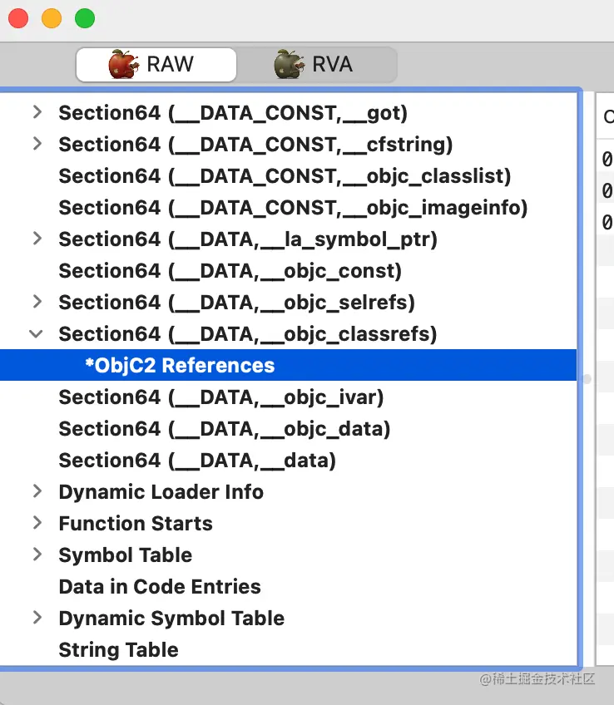Switch to the RAW view tab

(156, 65)
